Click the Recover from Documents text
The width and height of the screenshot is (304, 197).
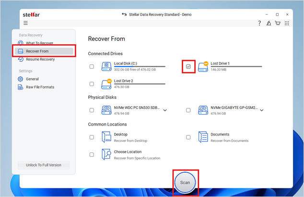click(x=230, y=141)
